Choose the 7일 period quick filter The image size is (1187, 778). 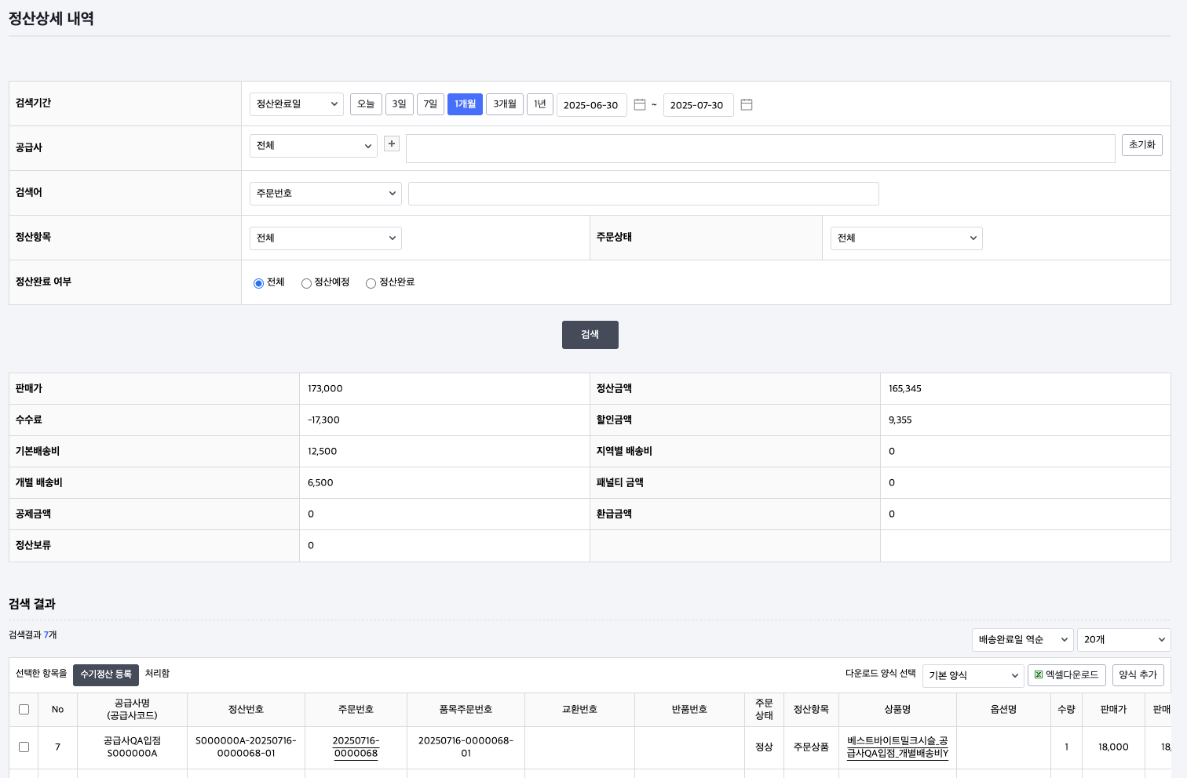coord(430,104)
